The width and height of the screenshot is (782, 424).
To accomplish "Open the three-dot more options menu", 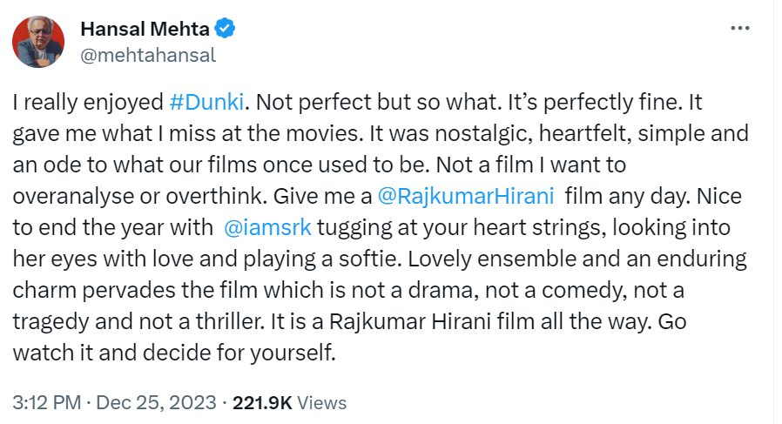I will coord(739,29).
